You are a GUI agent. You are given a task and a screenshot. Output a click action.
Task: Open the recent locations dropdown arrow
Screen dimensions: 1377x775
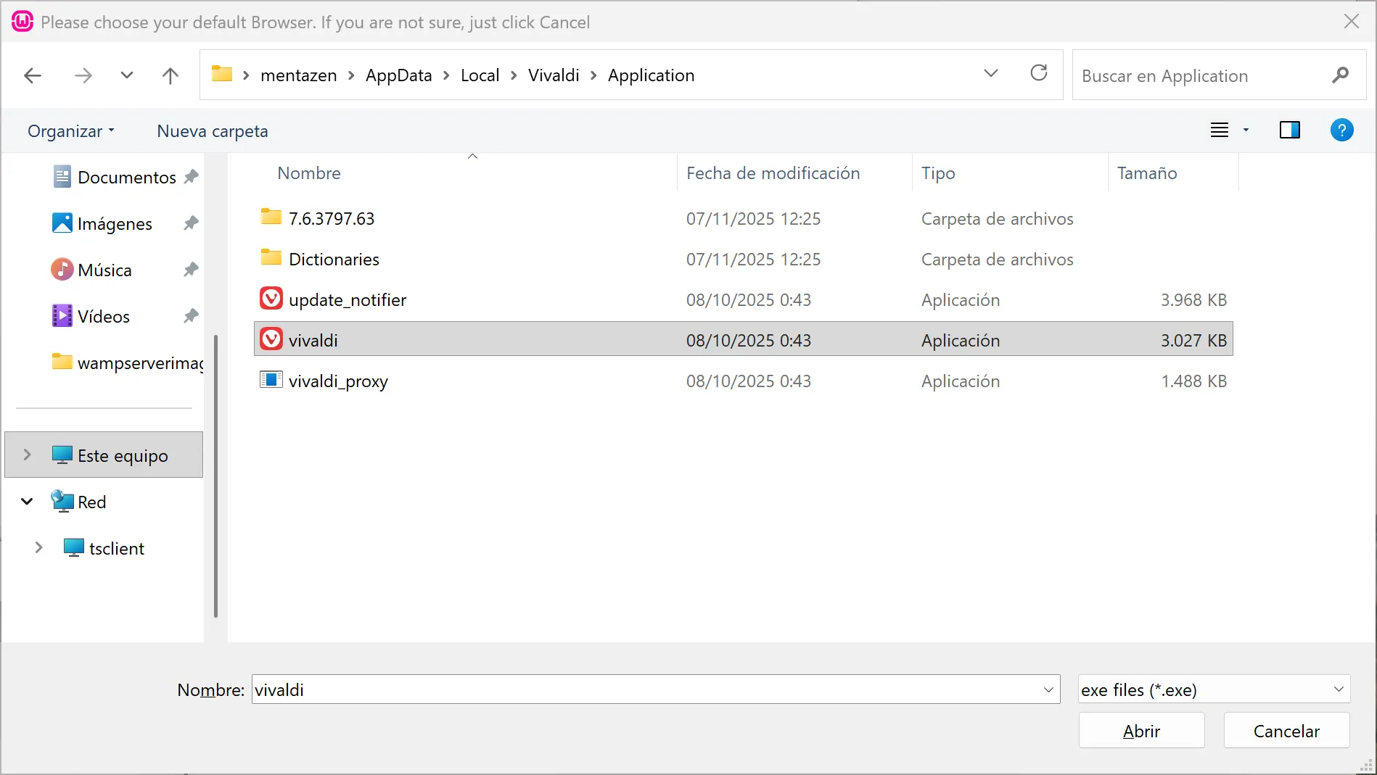click(x=126, y=75)
